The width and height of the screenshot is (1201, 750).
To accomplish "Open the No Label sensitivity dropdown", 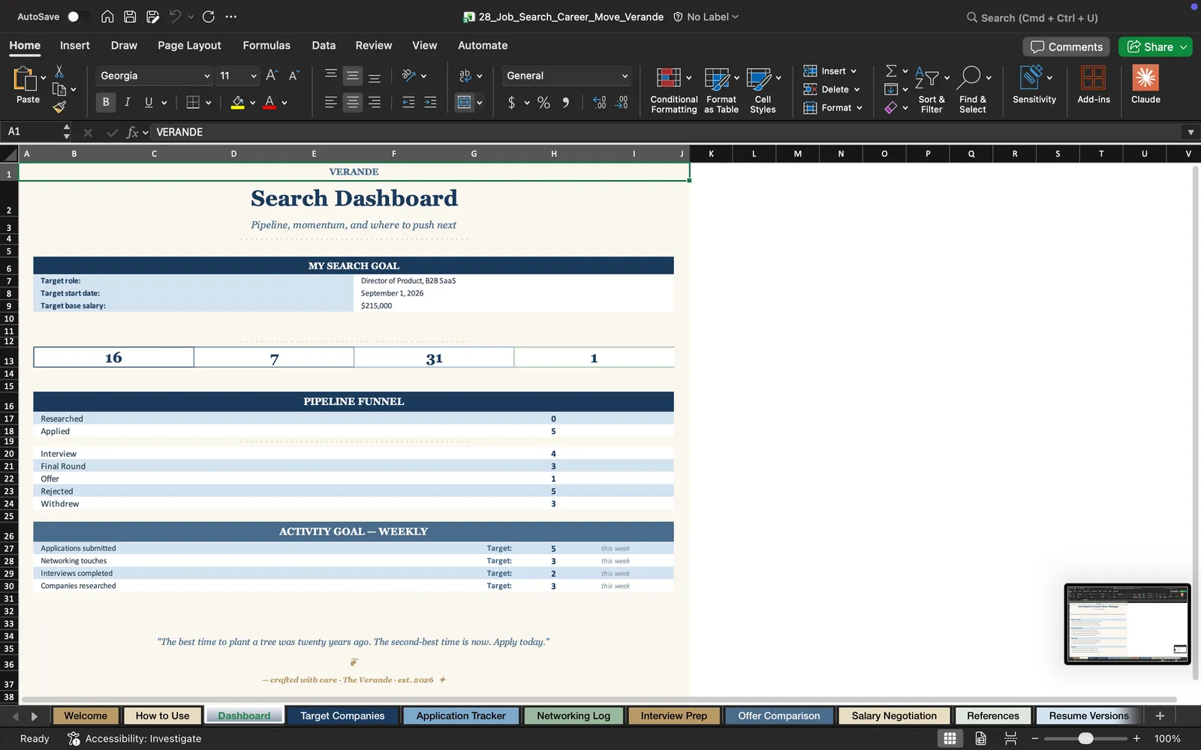I will (x=706, y=16).
